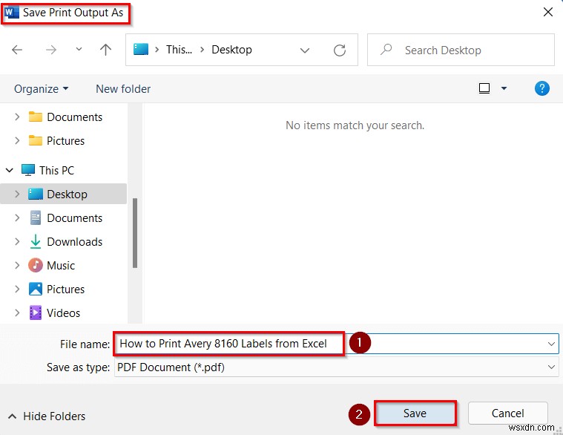This screenshot has height=435, width=563.
Task: Click the Videos film icon in tree
Action: [35, 313]
